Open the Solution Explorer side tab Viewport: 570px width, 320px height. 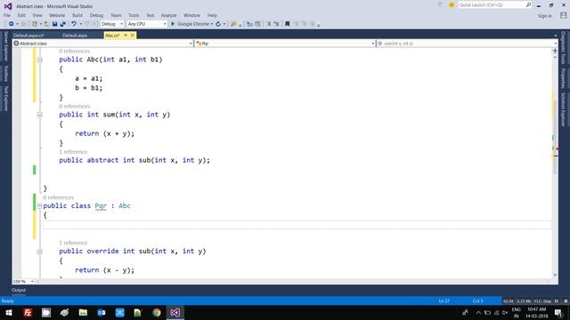pyautogui.click(x=563, y=109)
